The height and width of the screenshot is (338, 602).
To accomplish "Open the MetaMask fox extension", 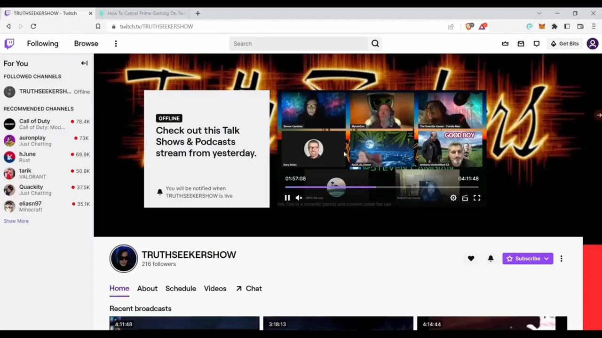I will 542,26.
